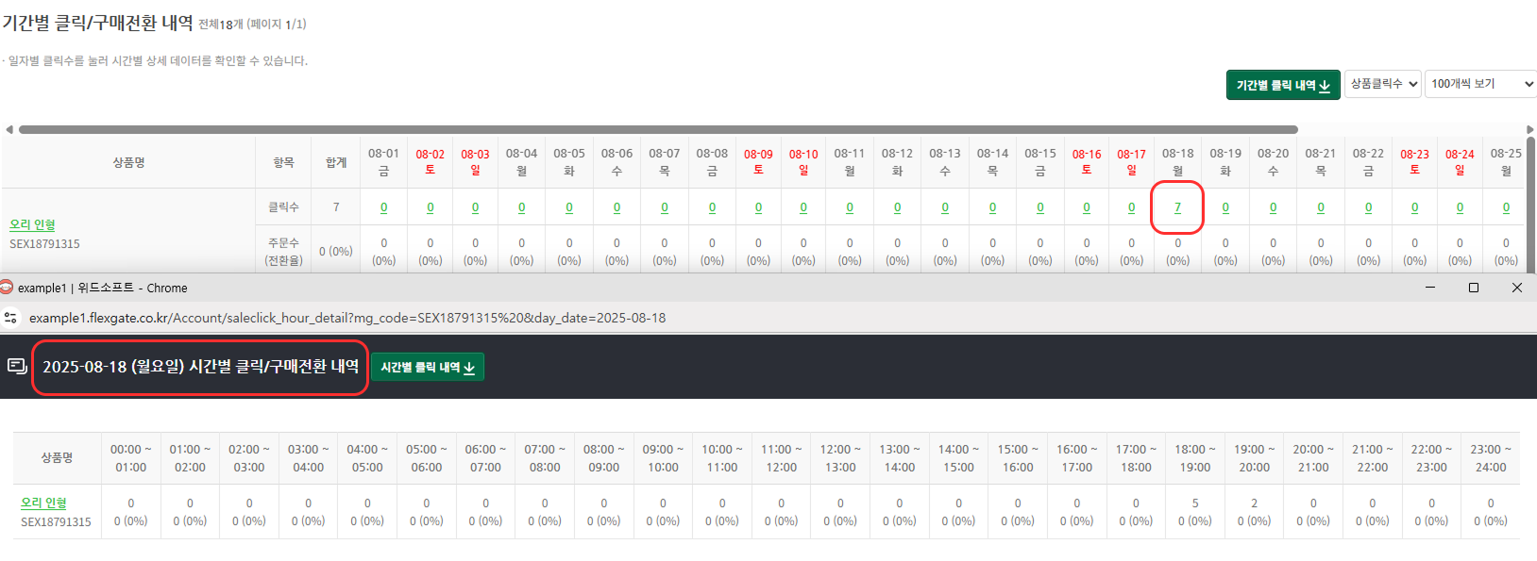This screenshot has height=561, width=1537.
Task: Click the site information icon in address bar
Action: 11,318
